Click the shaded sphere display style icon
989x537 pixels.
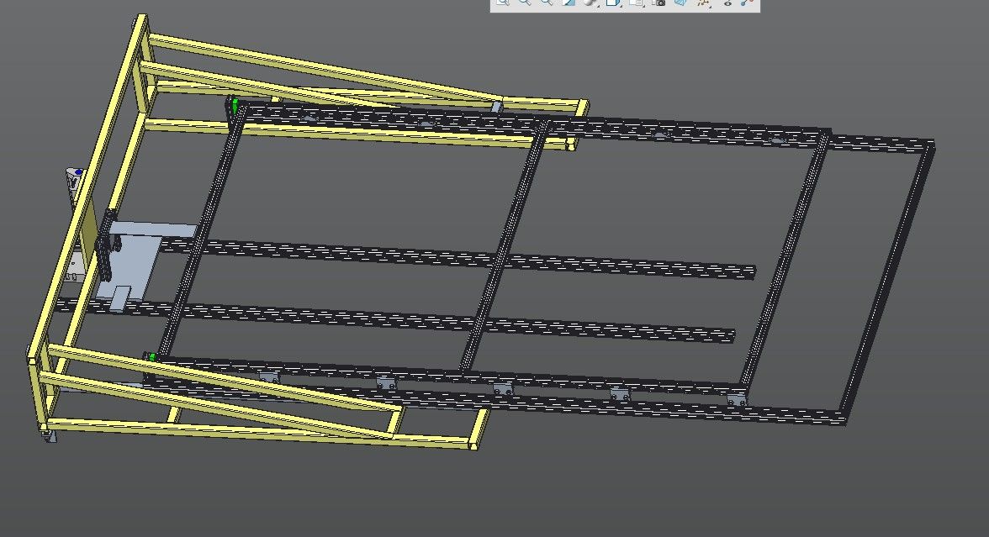pos(590,3)
